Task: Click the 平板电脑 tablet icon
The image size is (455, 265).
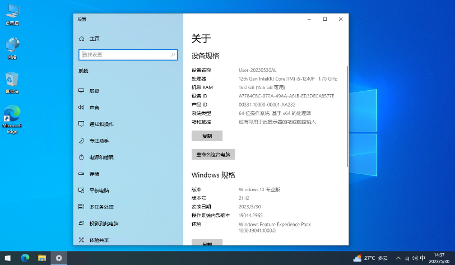Action: tap(81, 190)
